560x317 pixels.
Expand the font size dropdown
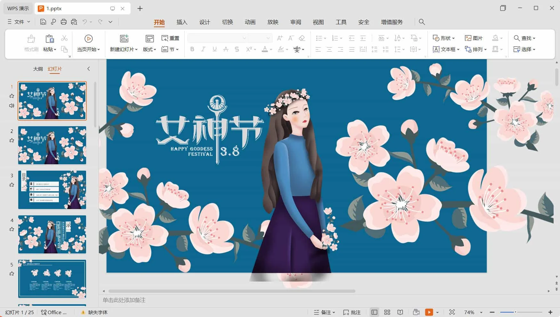tap(268, 38)
